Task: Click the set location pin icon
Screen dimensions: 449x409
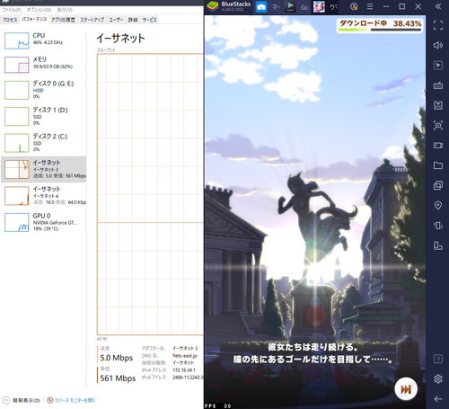Action: coord(438,205)
